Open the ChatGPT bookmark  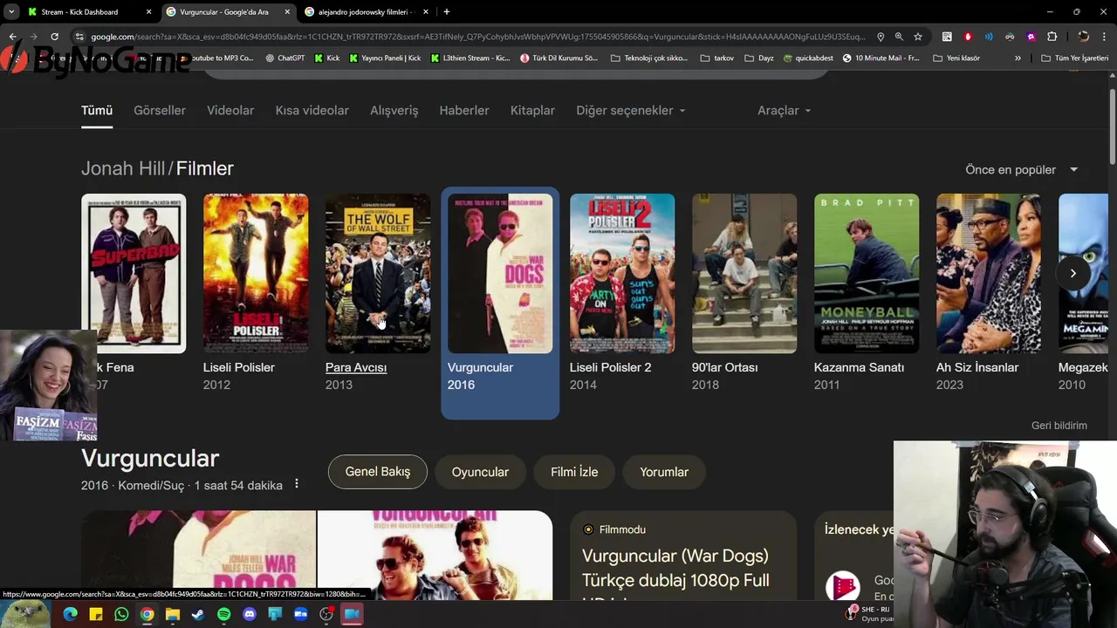point(284,58)
